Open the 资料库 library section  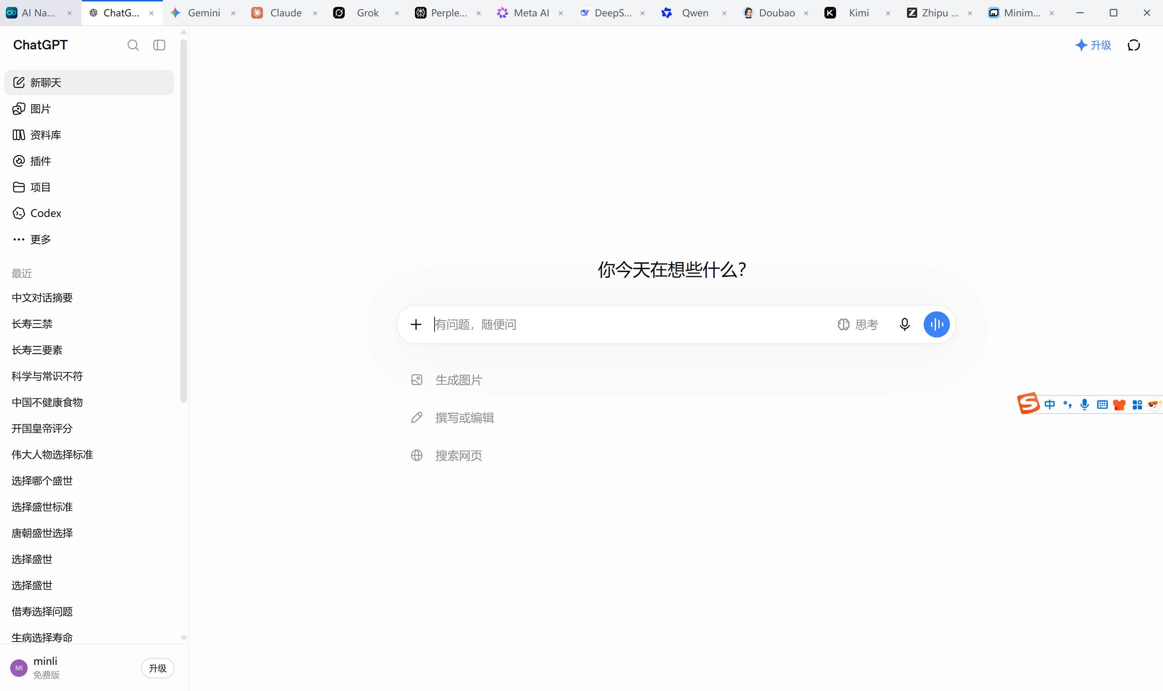pyautogui.click(x=89, y=134)
